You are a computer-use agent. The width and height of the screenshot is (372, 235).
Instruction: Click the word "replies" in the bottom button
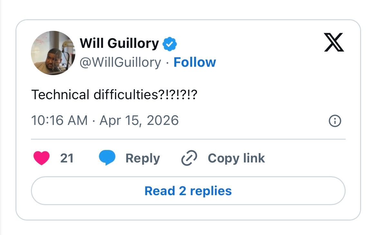pos(211,191)
